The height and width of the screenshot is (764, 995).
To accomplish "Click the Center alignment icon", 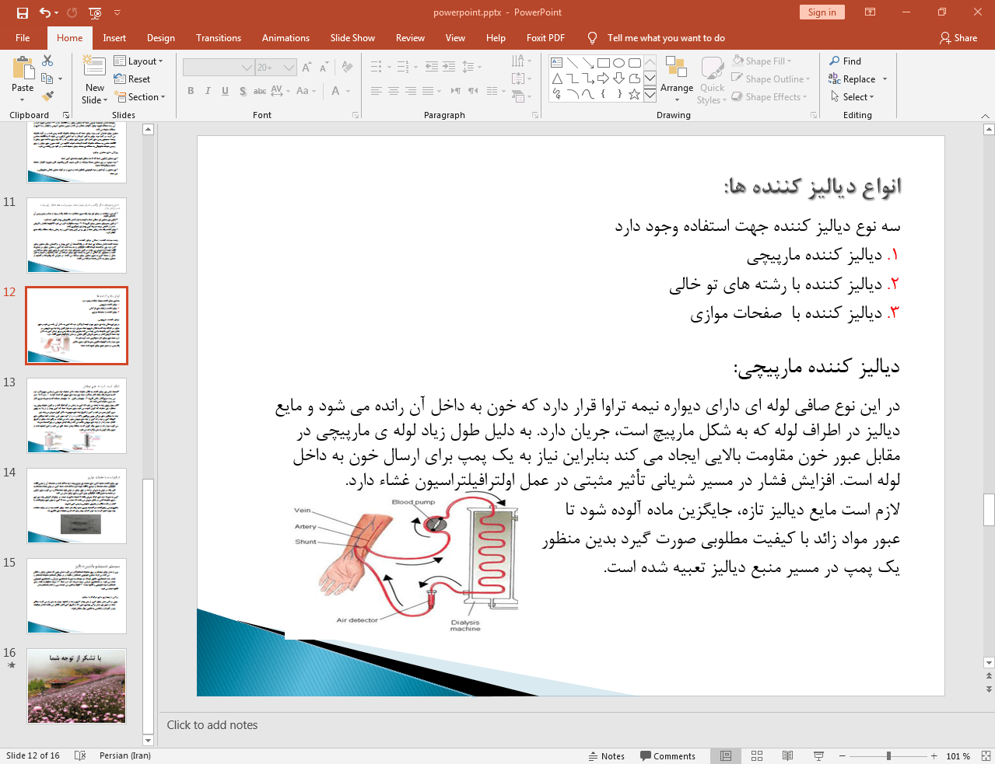I will click(394, 91).
